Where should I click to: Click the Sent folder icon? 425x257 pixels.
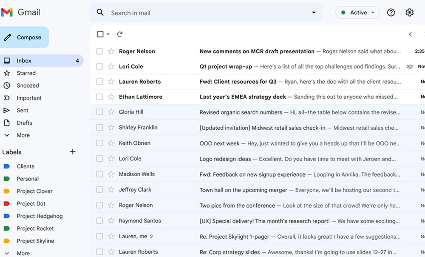(7, 110)
